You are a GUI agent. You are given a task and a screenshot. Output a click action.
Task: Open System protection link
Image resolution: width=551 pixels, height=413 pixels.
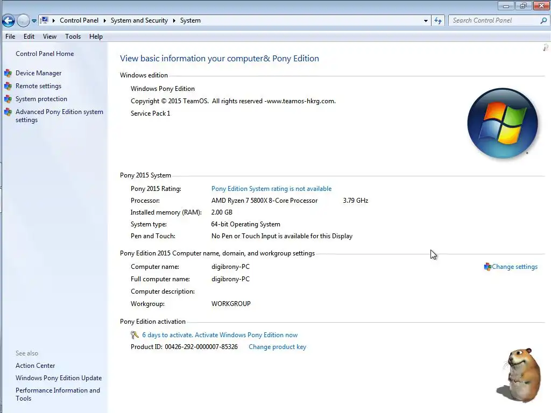[41, 99]
